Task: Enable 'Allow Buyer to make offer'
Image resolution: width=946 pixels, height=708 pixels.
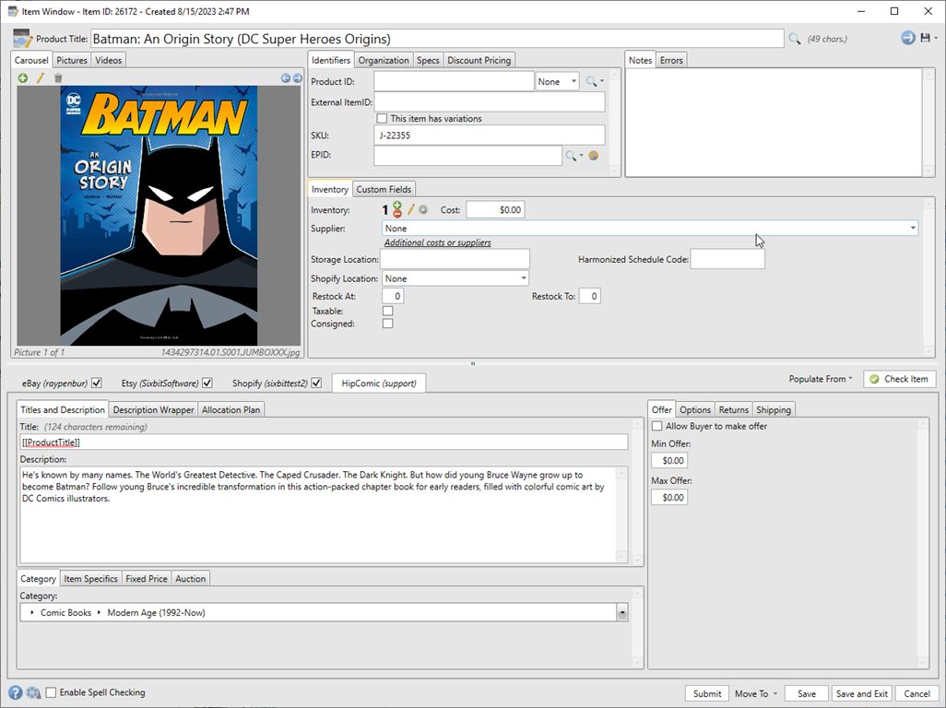Action: [x=657, y=427]
